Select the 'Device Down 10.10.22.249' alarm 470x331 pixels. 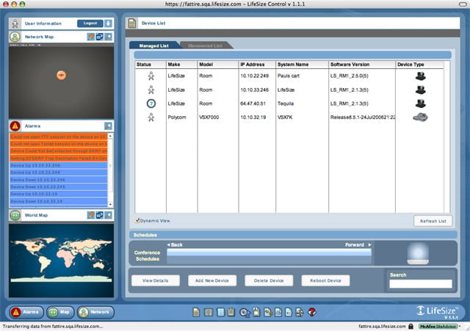(59, 187)
